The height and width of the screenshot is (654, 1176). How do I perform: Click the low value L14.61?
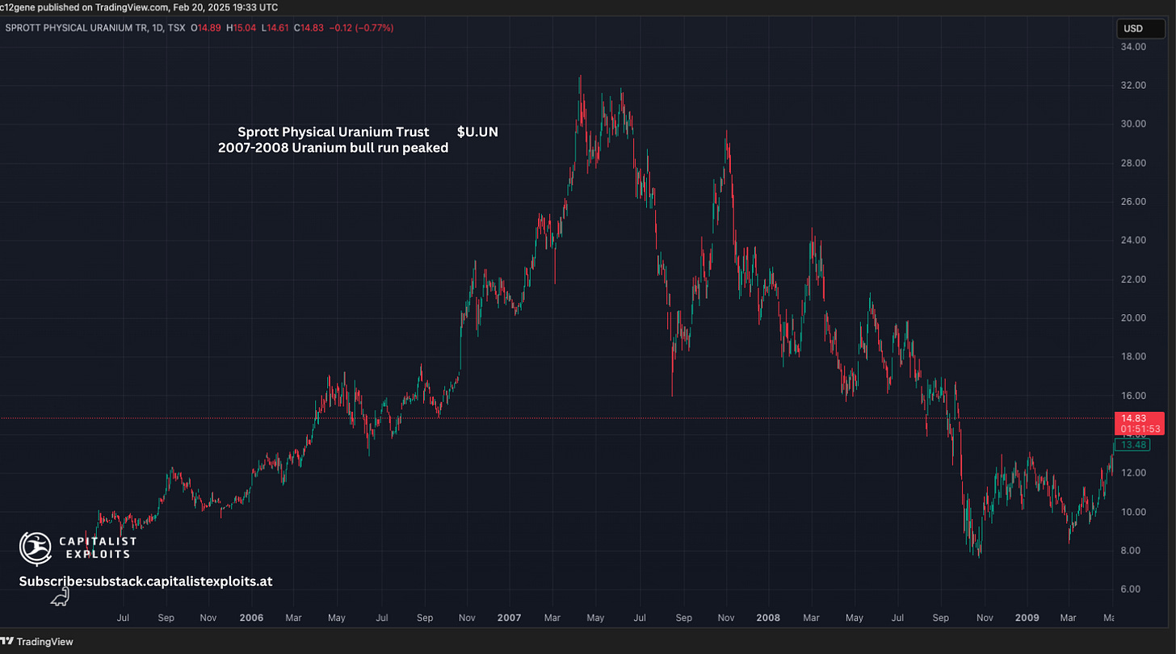coord(274,28)
